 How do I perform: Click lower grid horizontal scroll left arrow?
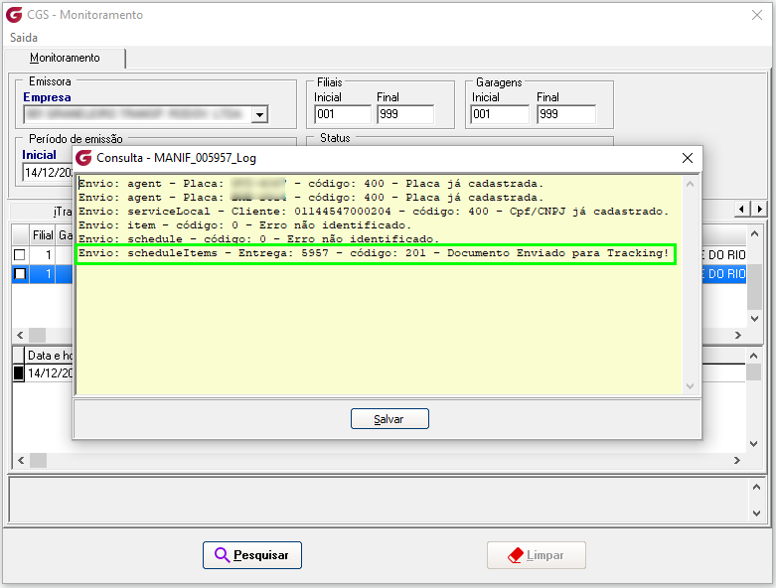(21, 461)
